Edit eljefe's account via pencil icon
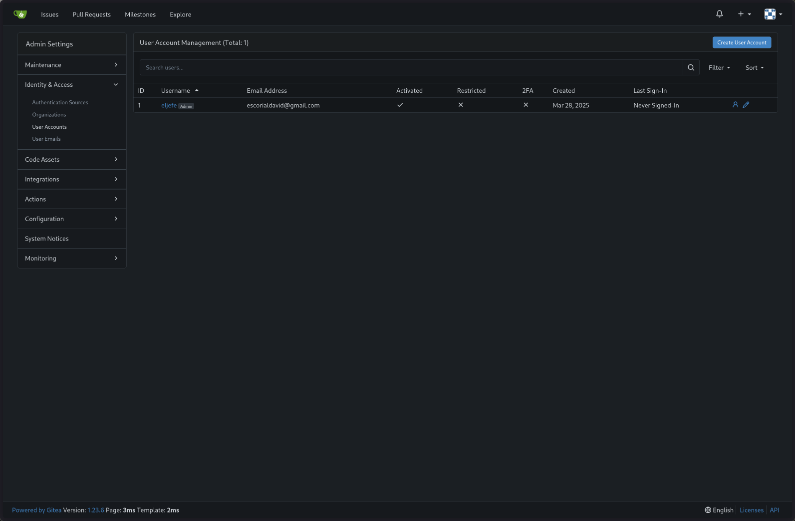795x521 pixels. point(746,105)
